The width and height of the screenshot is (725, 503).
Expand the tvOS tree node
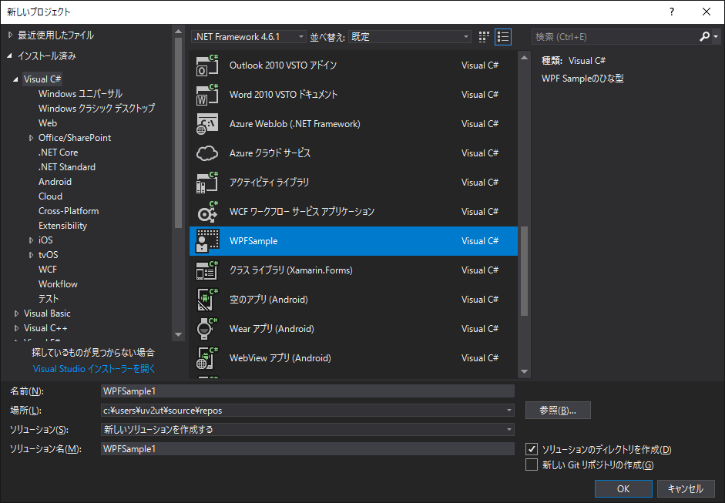click(31, 255)
